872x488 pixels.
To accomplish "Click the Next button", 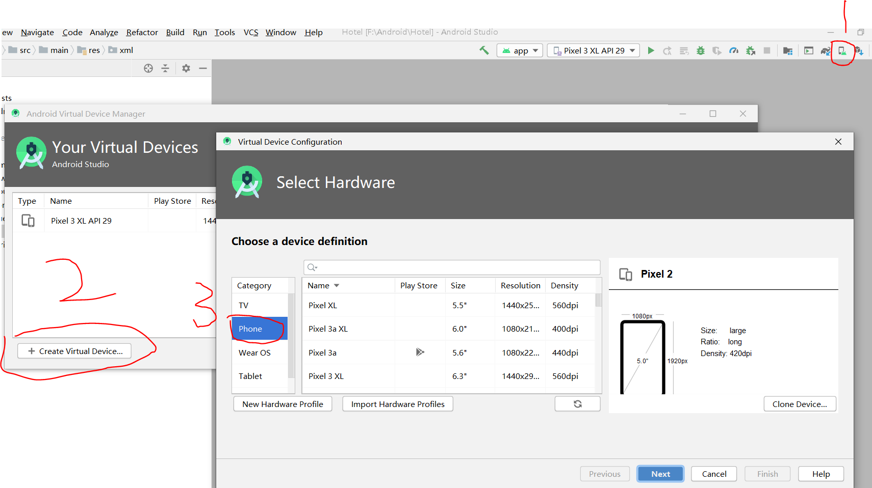I will pyautogui.click(x=660, y=474).
